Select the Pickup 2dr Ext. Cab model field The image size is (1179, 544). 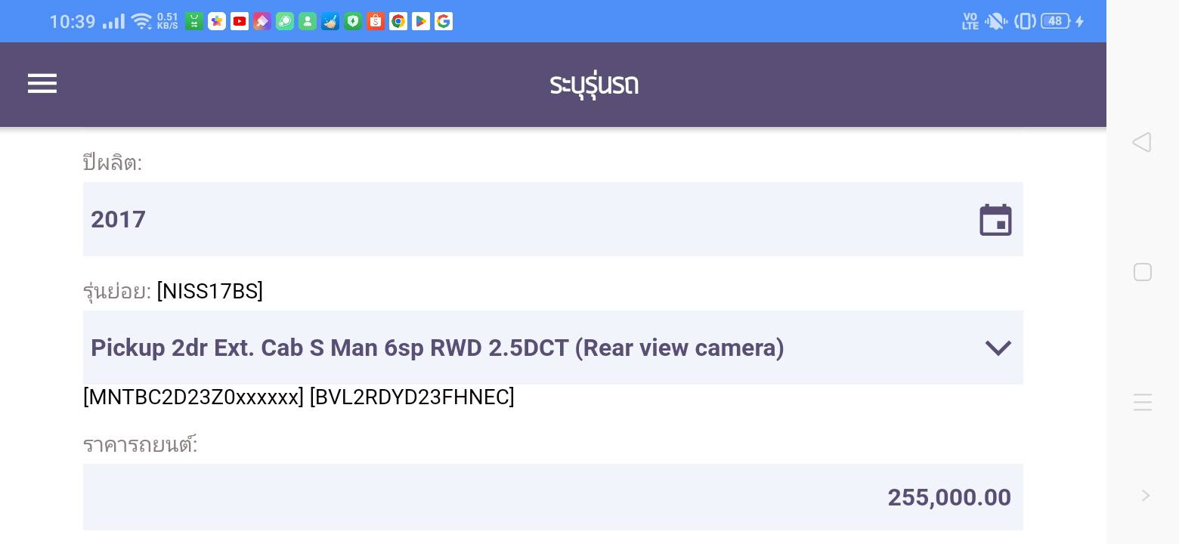552,348
